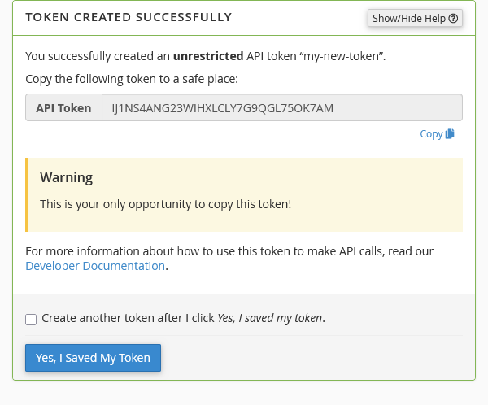488x405 pixels.
Task: Click the Warning heading in yellow box
Action: point(67,177)
